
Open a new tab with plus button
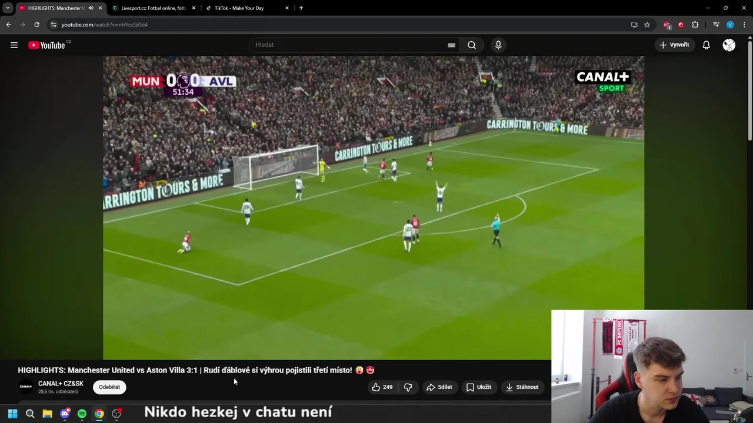(301, 8)
